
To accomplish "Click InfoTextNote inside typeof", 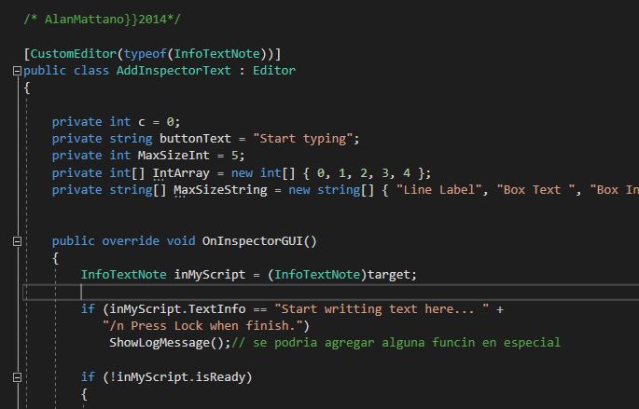I will click(216, 54).
